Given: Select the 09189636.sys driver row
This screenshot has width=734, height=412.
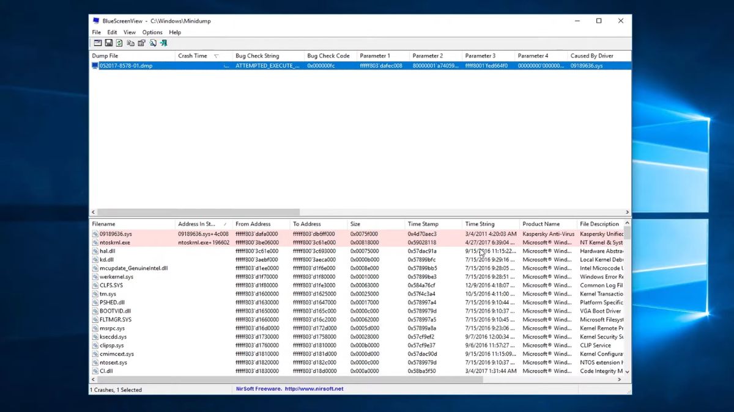Looking at the screenshot, I should pyautogui.click(x=358, y=234).
